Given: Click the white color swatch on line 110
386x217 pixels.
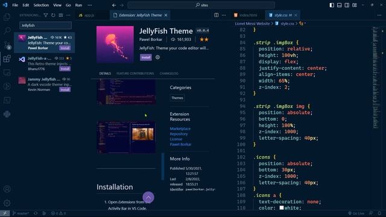Looking at the screenshot, I should coord(282,208).
